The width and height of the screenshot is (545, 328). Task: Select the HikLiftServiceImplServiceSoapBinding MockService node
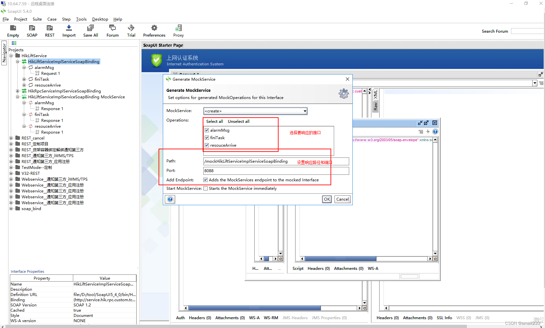click(x=77, y=97)
